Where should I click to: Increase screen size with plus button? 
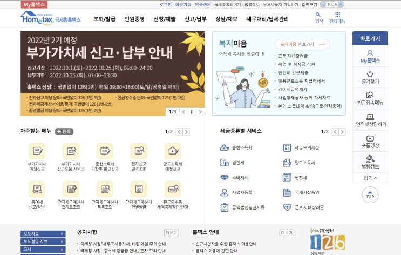341,4
